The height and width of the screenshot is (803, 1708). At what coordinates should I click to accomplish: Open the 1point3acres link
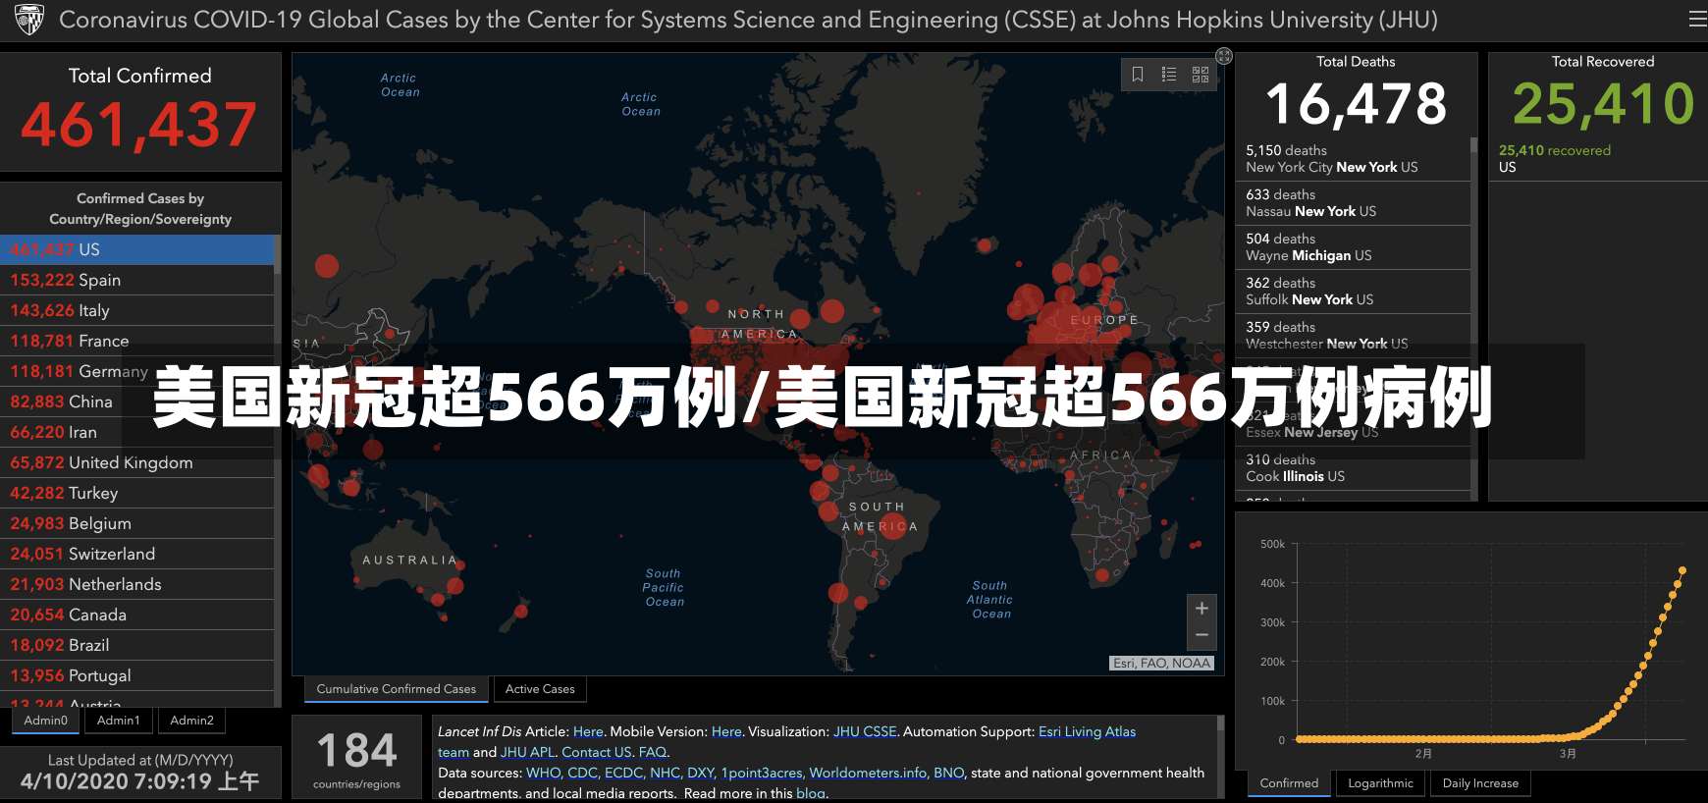(762, 773)
